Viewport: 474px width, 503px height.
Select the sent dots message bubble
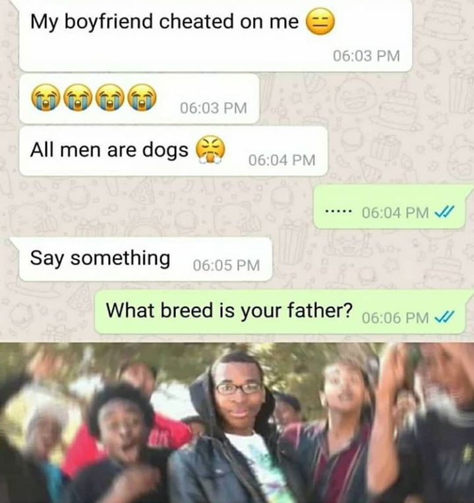click(389, 207)
